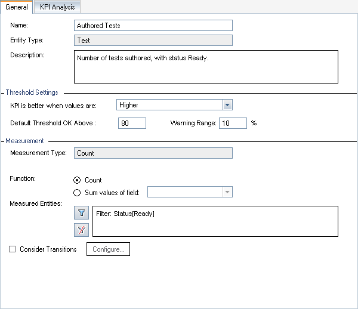The image size is (358, 309).
Task: Click the Measurement Type field showing Count
Action: (153, 153)
